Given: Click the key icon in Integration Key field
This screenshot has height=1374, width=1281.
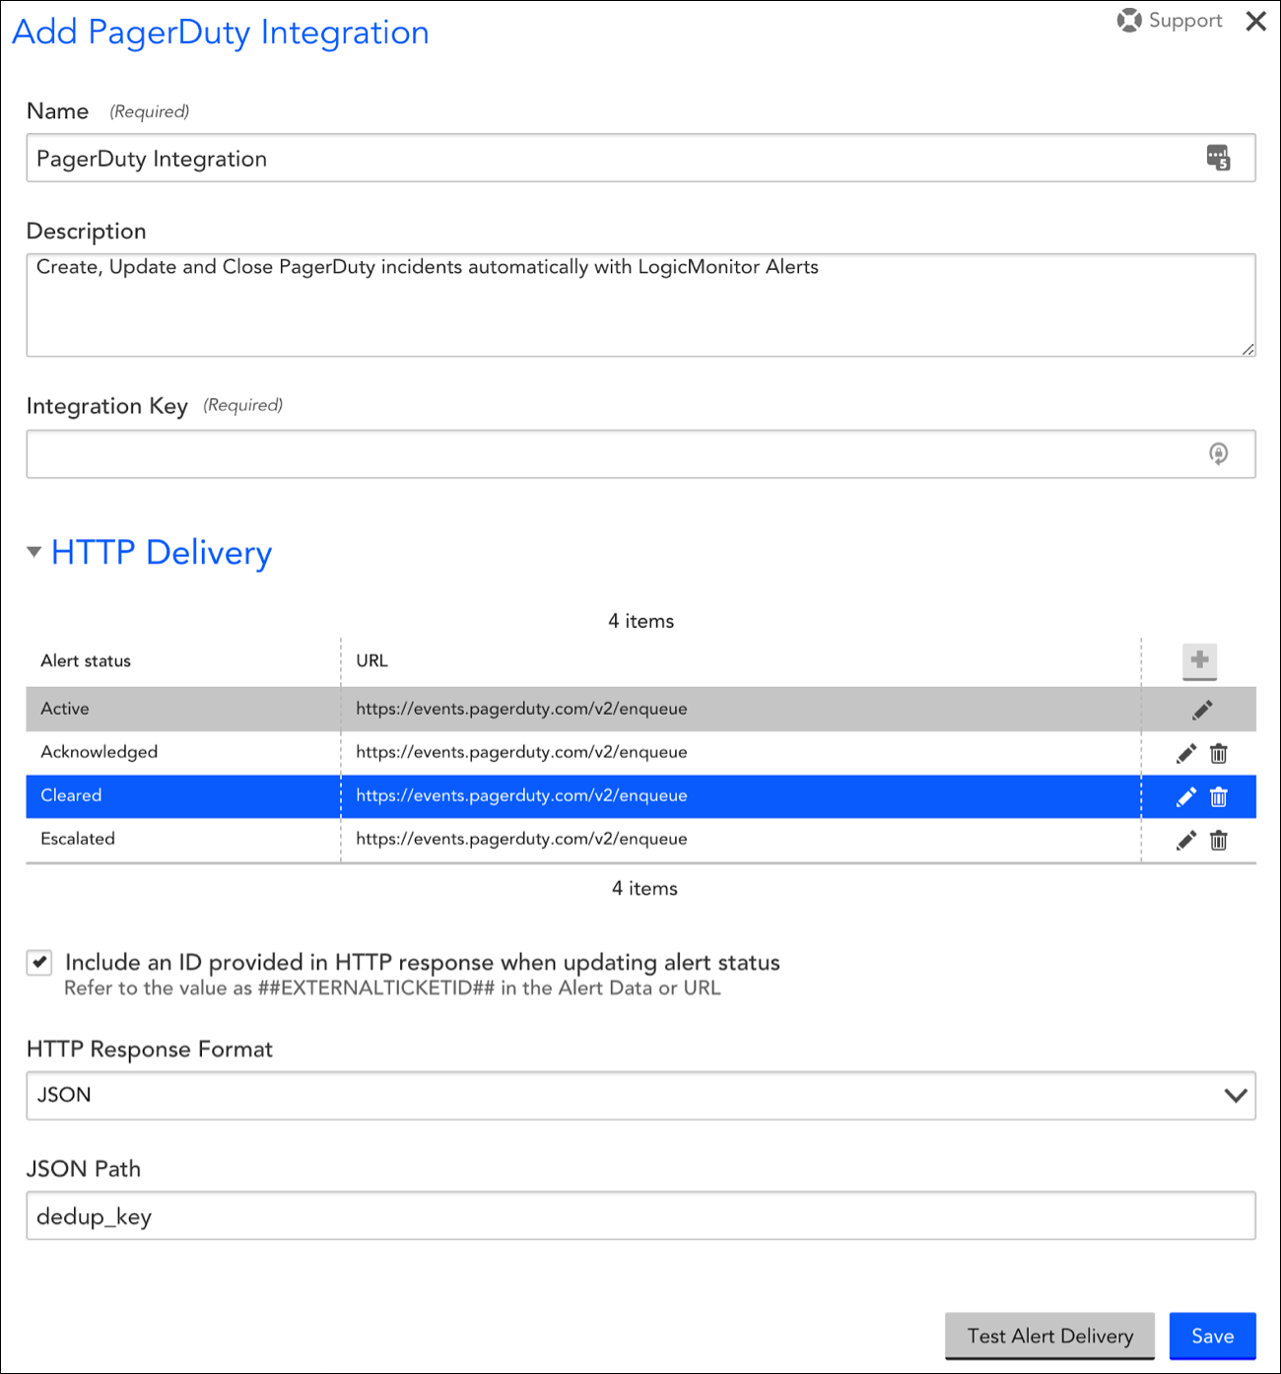Looking at the screenshot, I should point(1219,453).
